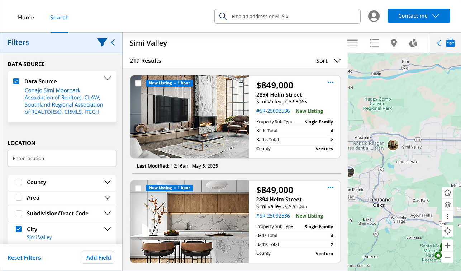Tick the Subdivision/Tract Code checkbox
Screen dimensions: 461x271
(x=19, y=214)
